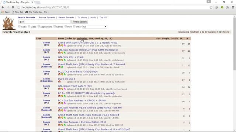Click green skull icon for GTA San Andreas-HOODLUM
Screen dimensions: 236x132
point(65,53)
